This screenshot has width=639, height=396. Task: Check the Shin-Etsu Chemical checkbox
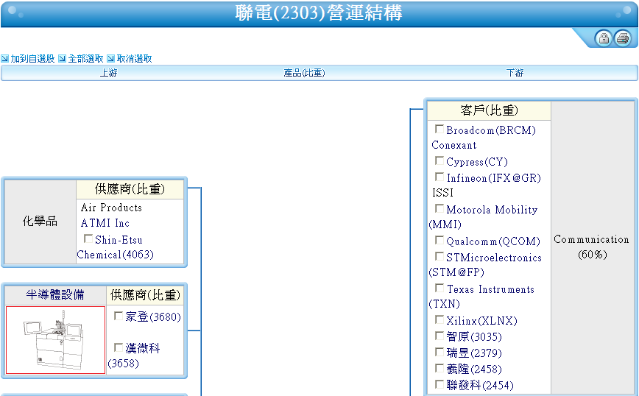(x=88, y=238)
